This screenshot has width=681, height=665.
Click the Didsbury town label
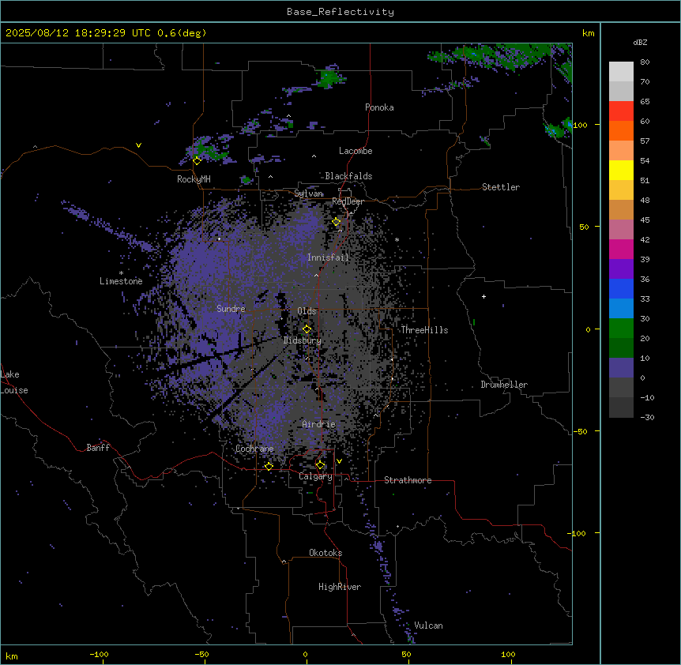(x=303, y=340)
